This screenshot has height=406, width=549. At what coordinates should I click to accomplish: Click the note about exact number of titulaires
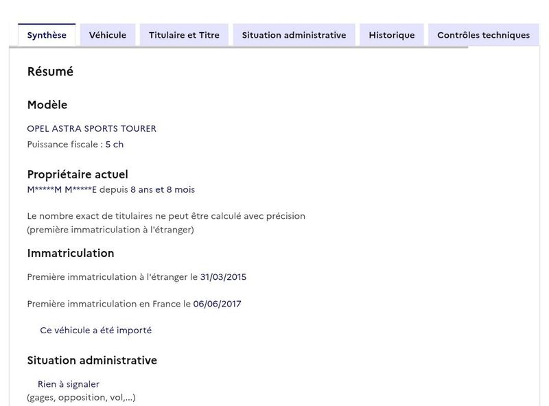coord(166,216)
